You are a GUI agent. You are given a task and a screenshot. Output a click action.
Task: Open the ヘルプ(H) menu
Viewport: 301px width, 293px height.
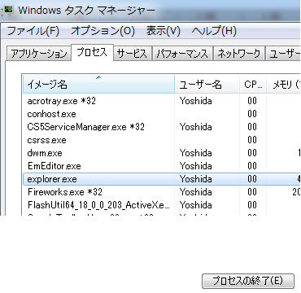(214, 31)
